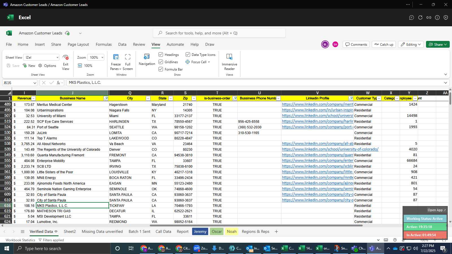Click the Focus Cell icon
The width and height of the screenshot is (452, 254).
coord(188,62)
